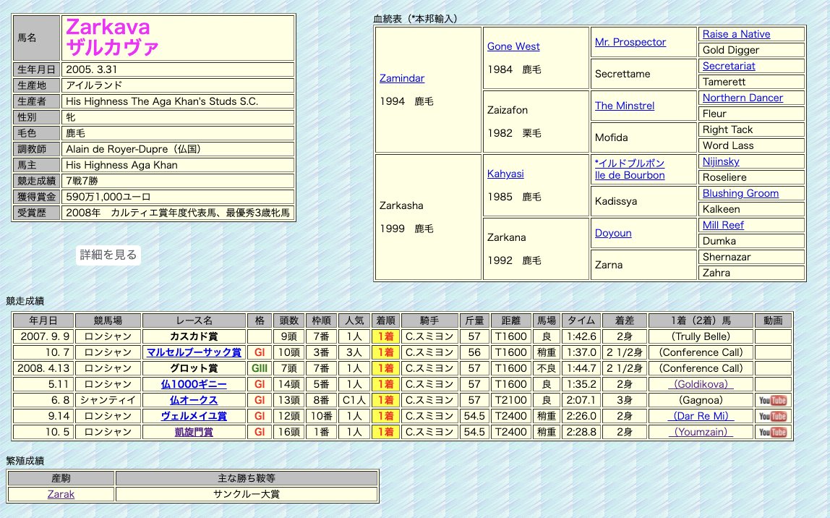Select the Zaizafon pedigree entry
830x518 pixels.
click(507, 110)
